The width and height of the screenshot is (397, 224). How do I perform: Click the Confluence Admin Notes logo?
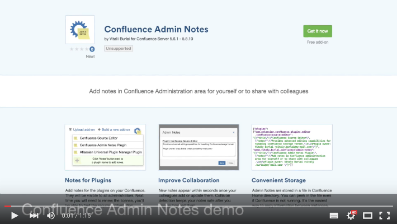click(x=80, y=30)
